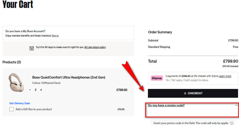Screen dimensions: 239x125
Task: Click the My Bose Account prompt box
Action: tap(68, 33)
